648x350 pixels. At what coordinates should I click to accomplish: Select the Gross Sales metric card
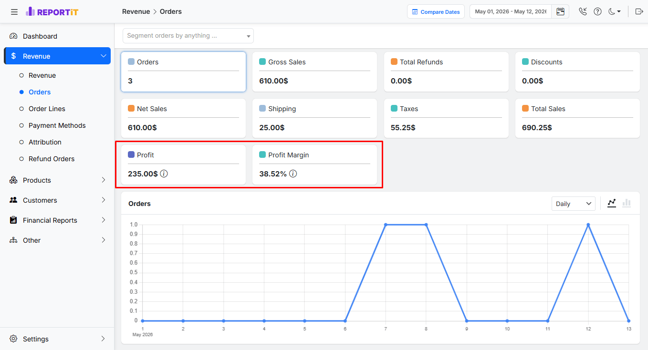pyautogui.click(x=315, y=72)
